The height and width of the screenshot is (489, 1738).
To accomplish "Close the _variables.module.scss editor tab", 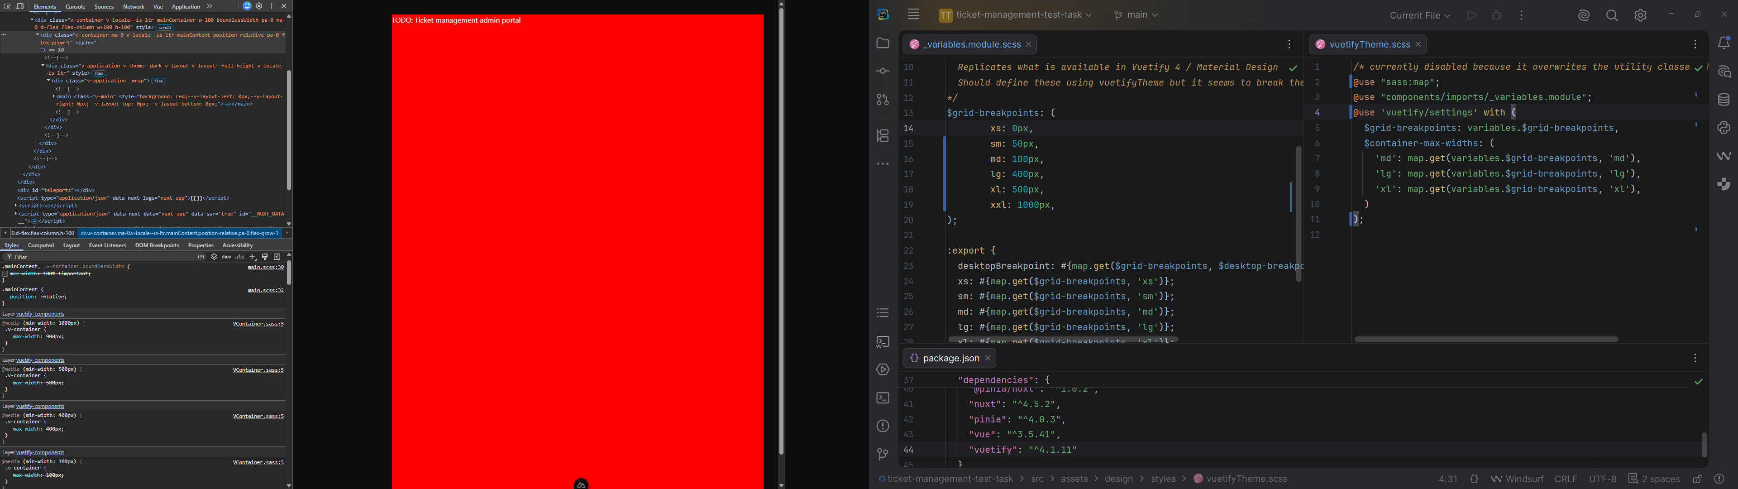I will [x=1029, y=44].
